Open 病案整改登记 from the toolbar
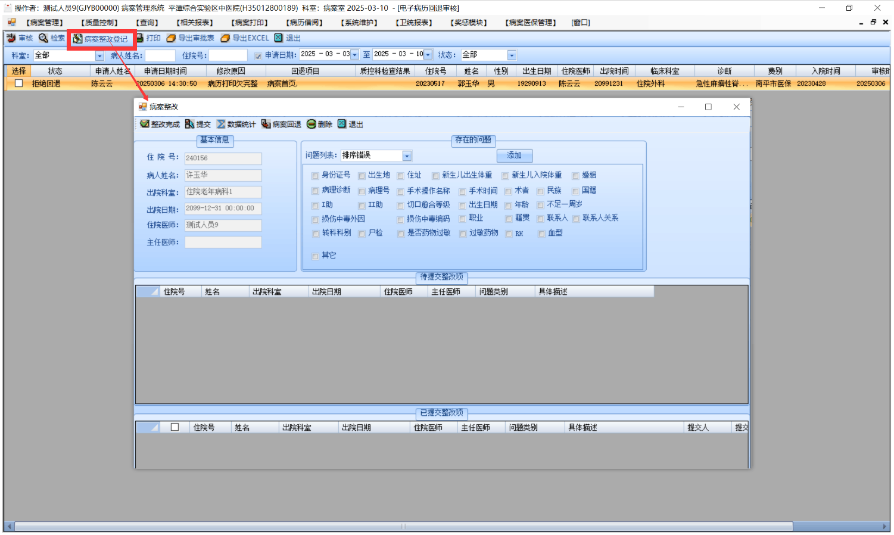The image size is (894, 535). coord(100,39)
